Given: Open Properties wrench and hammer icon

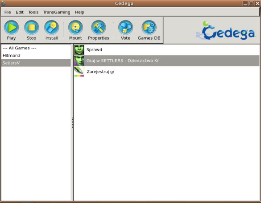Looking at the screenshot, I should click(x=99, y=28).
